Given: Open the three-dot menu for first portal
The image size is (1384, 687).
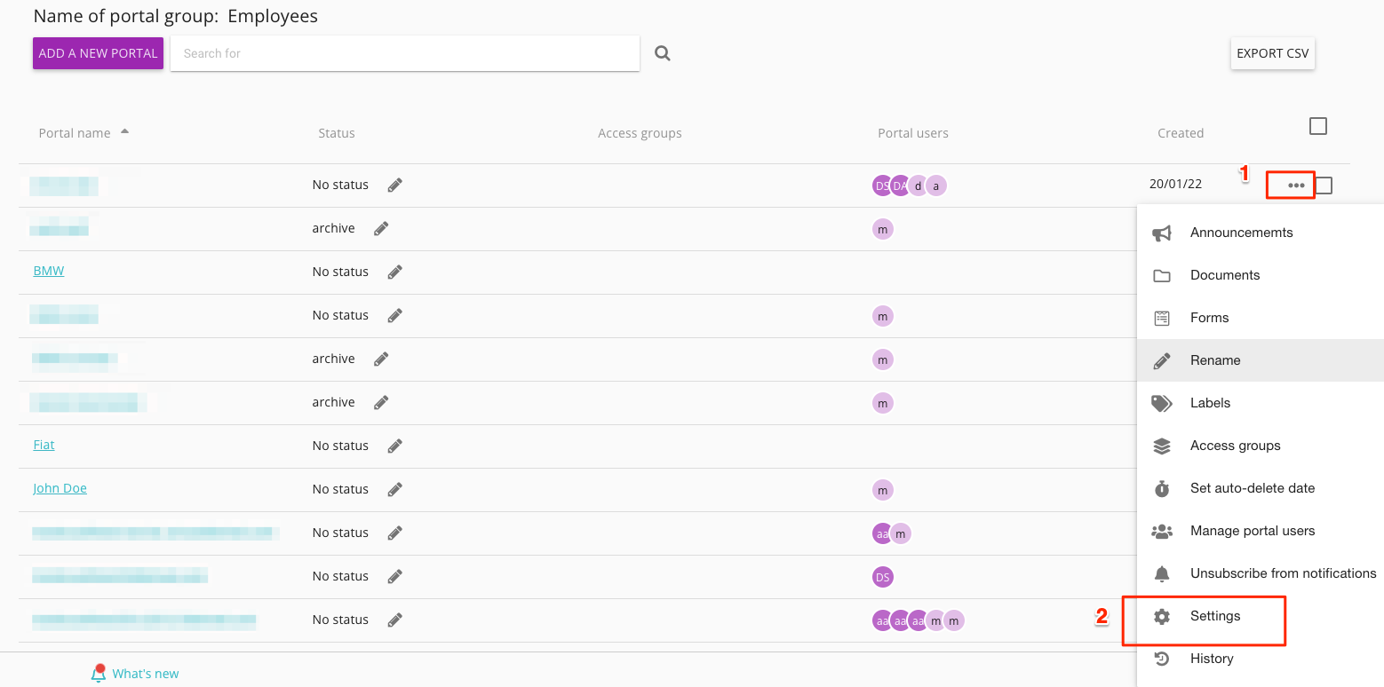Looking at the screenshot, I should [x=1296, y=186].
